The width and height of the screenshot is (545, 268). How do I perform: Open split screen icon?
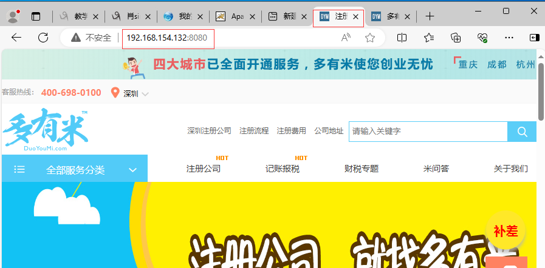point(402,38)
